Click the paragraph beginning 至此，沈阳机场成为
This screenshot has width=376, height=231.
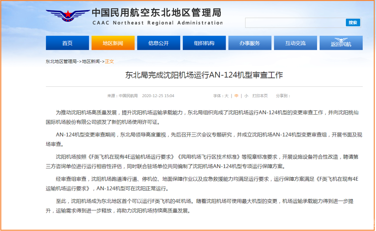click(x=199, y=206)
